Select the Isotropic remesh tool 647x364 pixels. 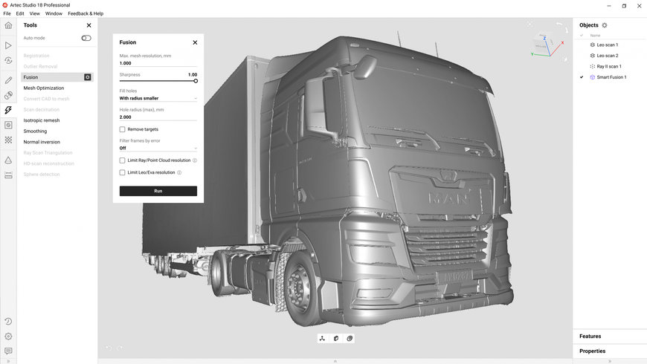pos(41,120)
